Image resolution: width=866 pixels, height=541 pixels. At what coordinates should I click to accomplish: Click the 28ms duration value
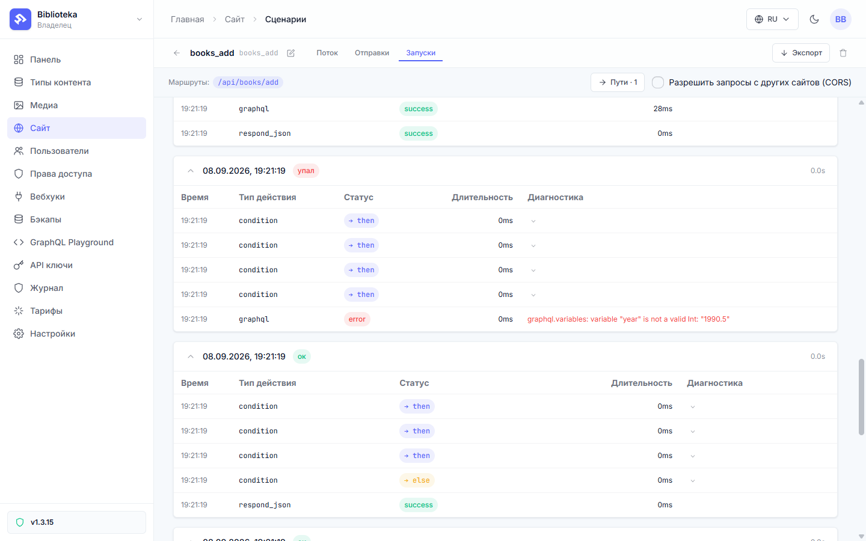(663, 109)
